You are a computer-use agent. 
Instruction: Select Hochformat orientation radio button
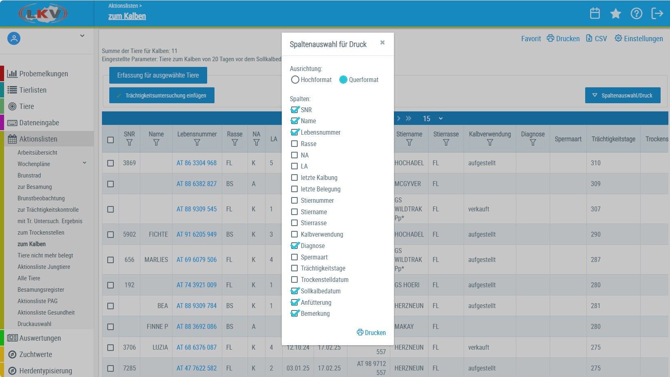(295, 80)
